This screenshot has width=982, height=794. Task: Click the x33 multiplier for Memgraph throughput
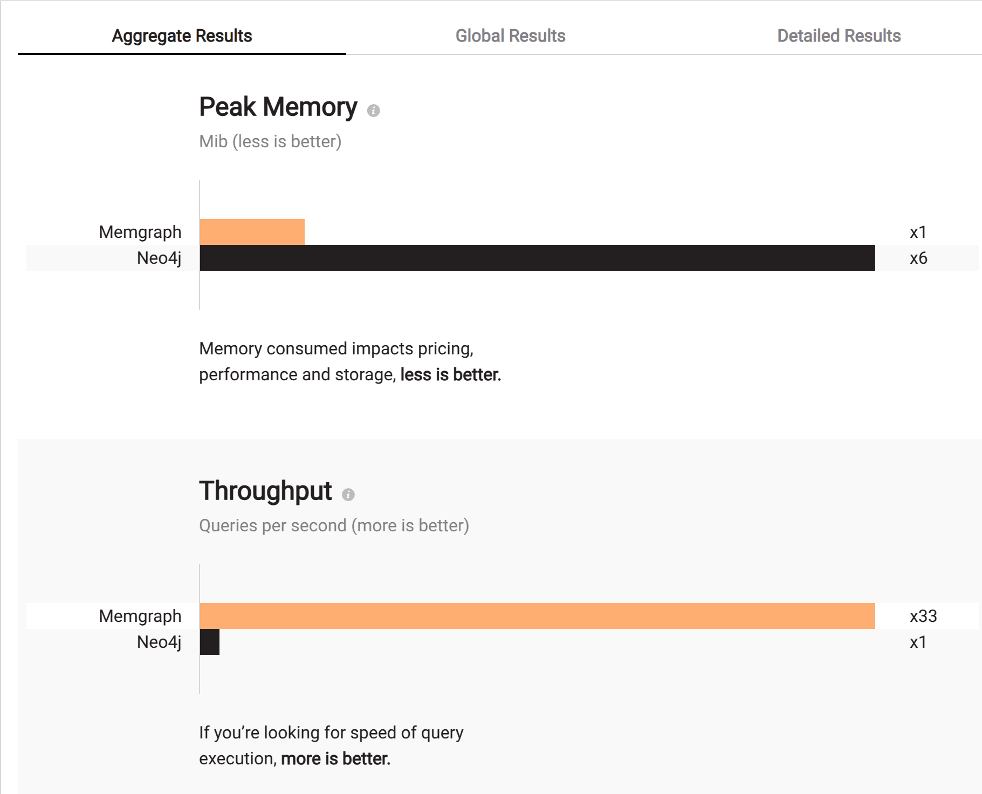(x=923, y=616)
